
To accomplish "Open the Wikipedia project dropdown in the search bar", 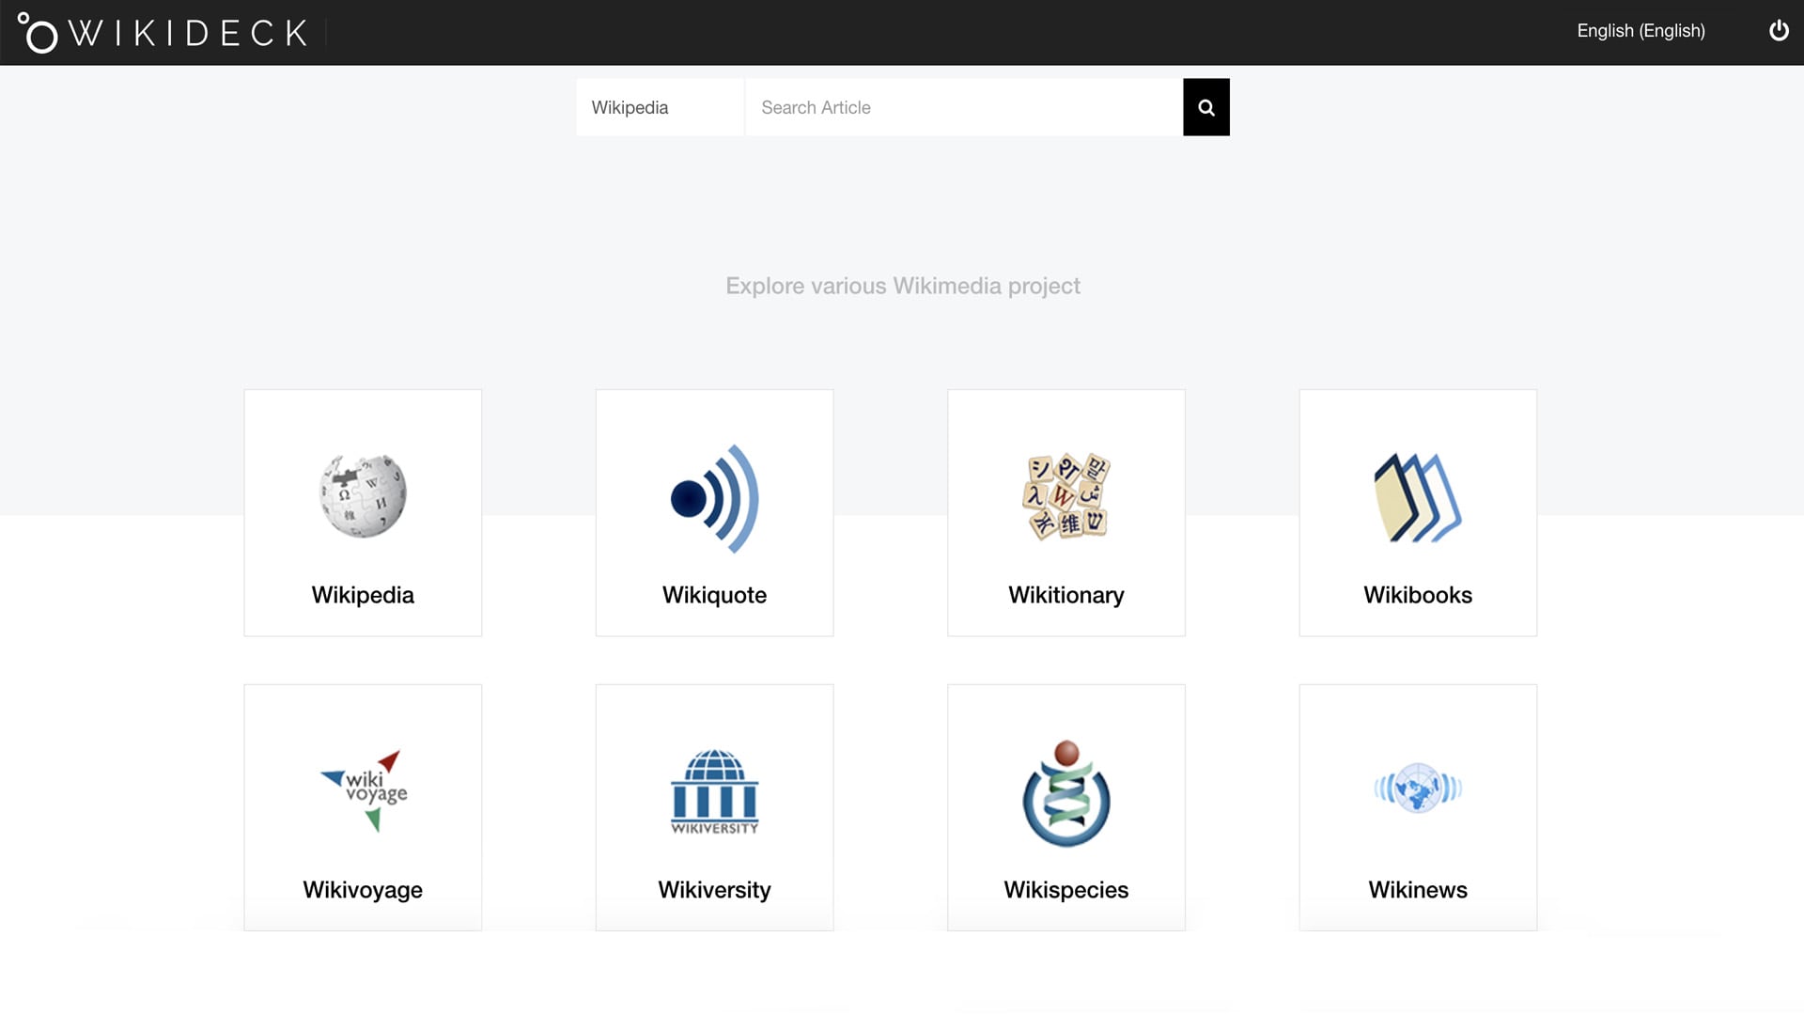I will click(x=660, y=107).
